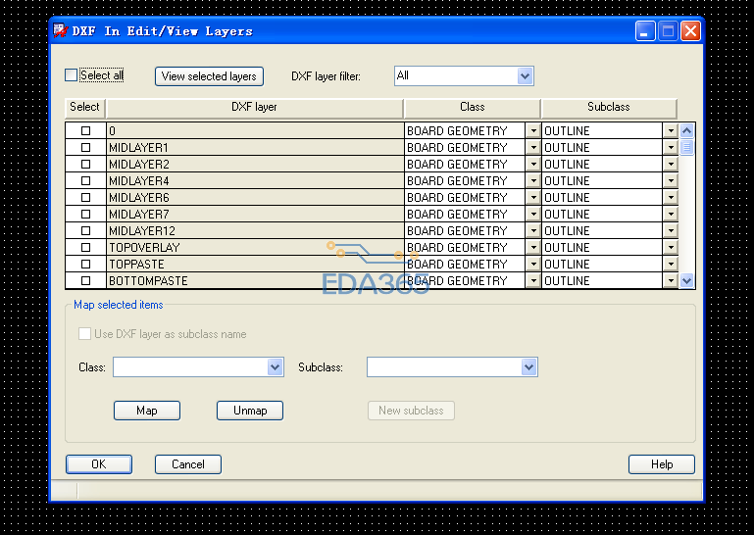Click the Map button
The image size is (754, 535).
click(x=147, y=411)
